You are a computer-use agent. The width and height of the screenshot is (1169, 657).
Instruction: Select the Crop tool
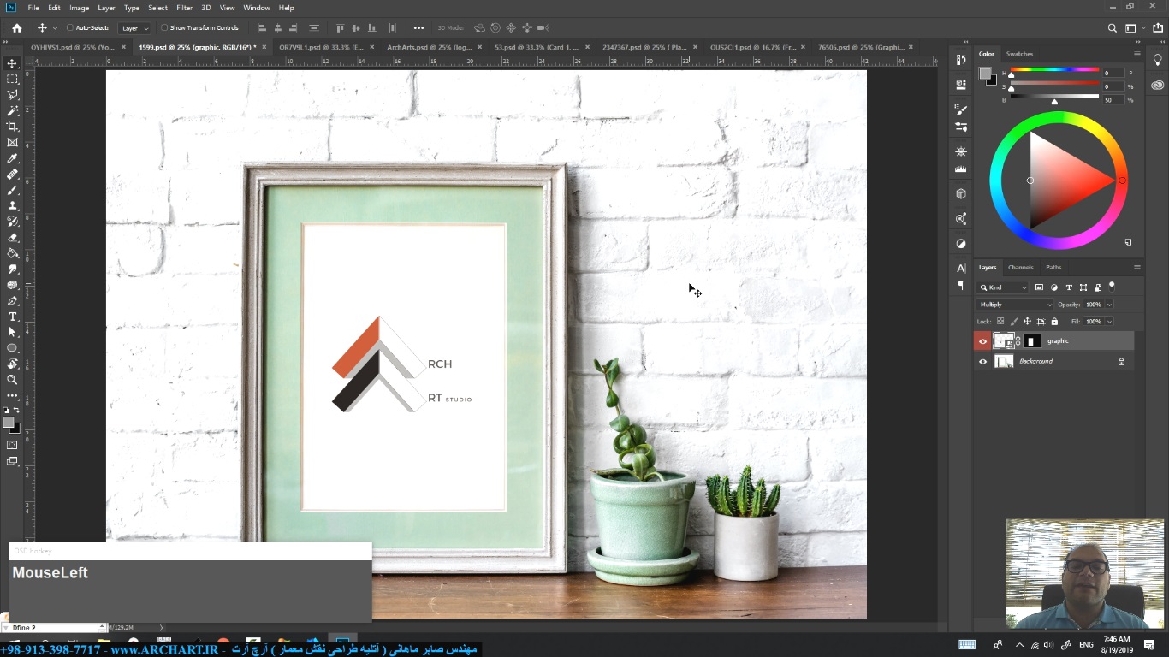click(x=12, y=127)
